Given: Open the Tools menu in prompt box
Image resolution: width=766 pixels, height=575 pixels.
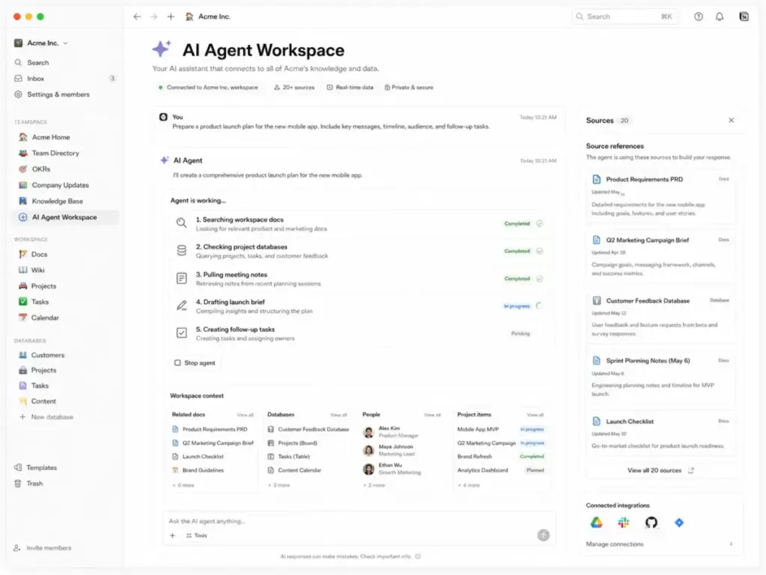Looking at the screenshot, I should pos(197,536).
